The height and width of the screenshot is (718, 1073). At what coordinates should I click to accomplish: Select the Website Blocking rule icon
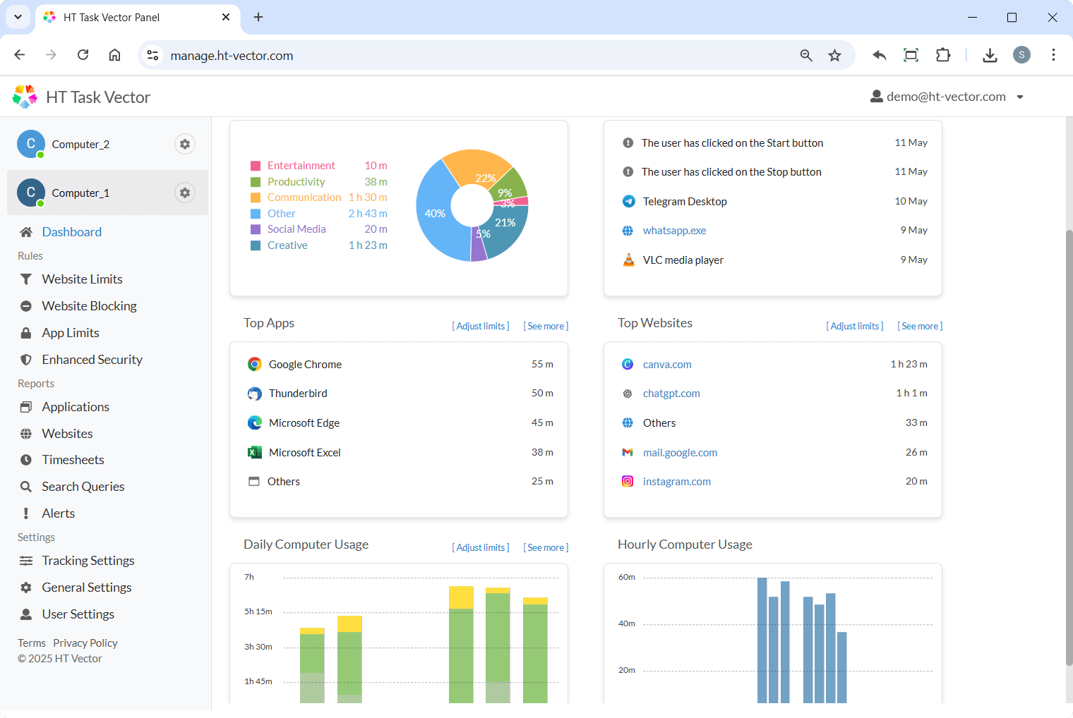click(26, 305)
